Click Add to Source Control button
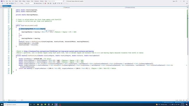The height and width of the screenshot is (106, 189). coord(168,102)
